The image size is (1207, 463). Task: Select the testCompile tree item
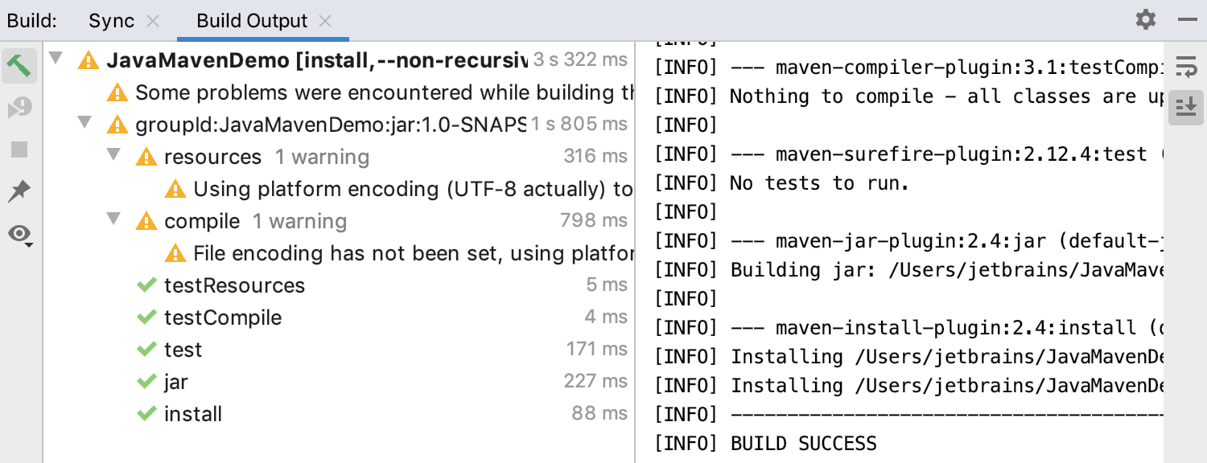[x=222, y=317]
